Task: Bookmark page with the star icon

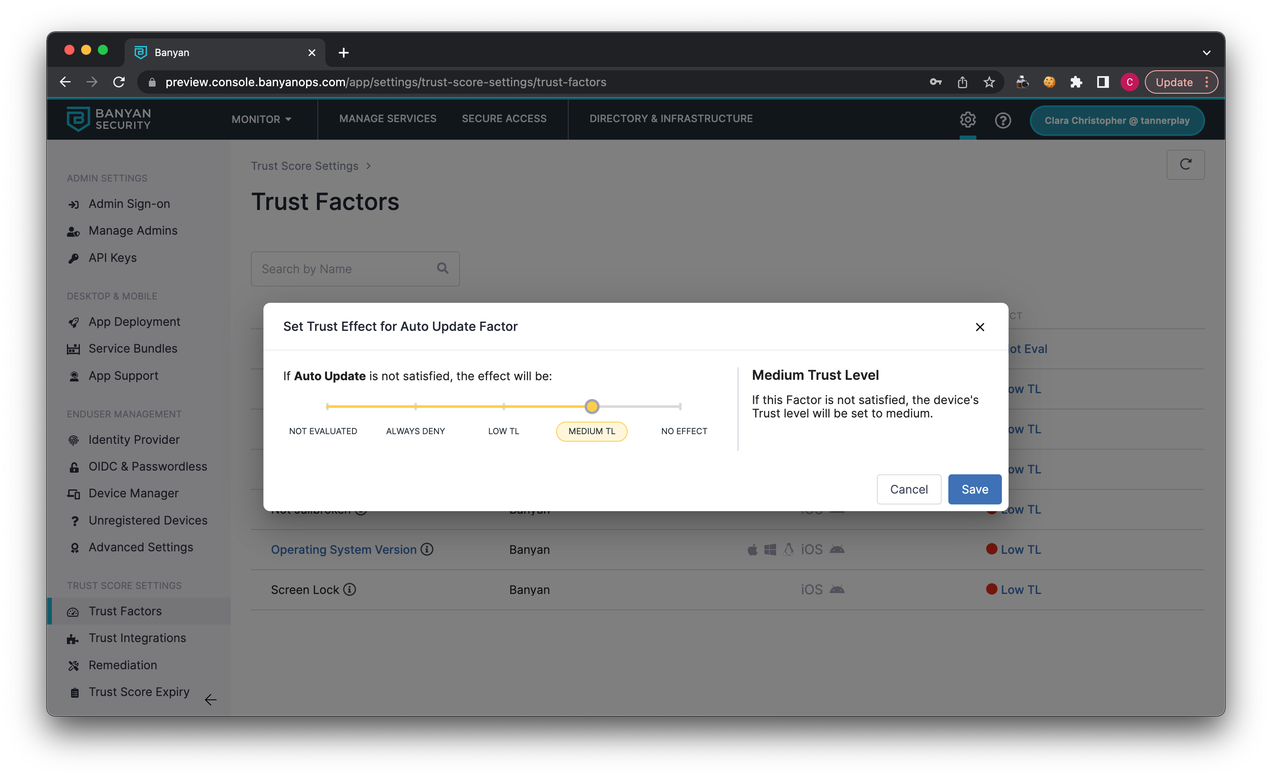Action: 988,82
